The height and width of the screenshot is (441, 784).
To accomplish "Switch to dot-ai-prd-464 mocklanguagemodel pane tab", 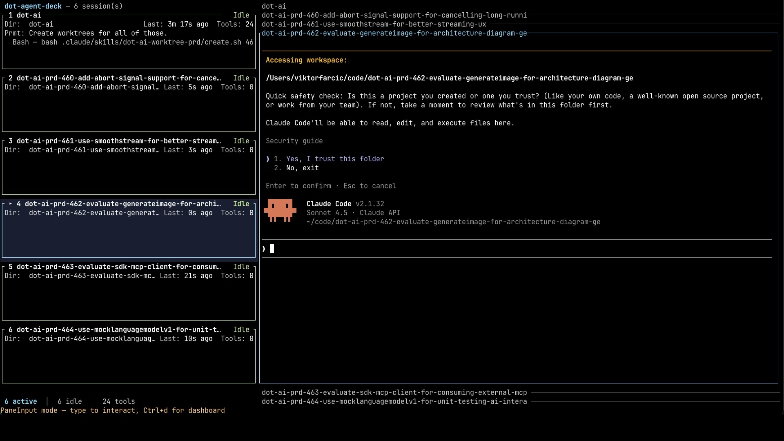I will [x=394, y=401].
